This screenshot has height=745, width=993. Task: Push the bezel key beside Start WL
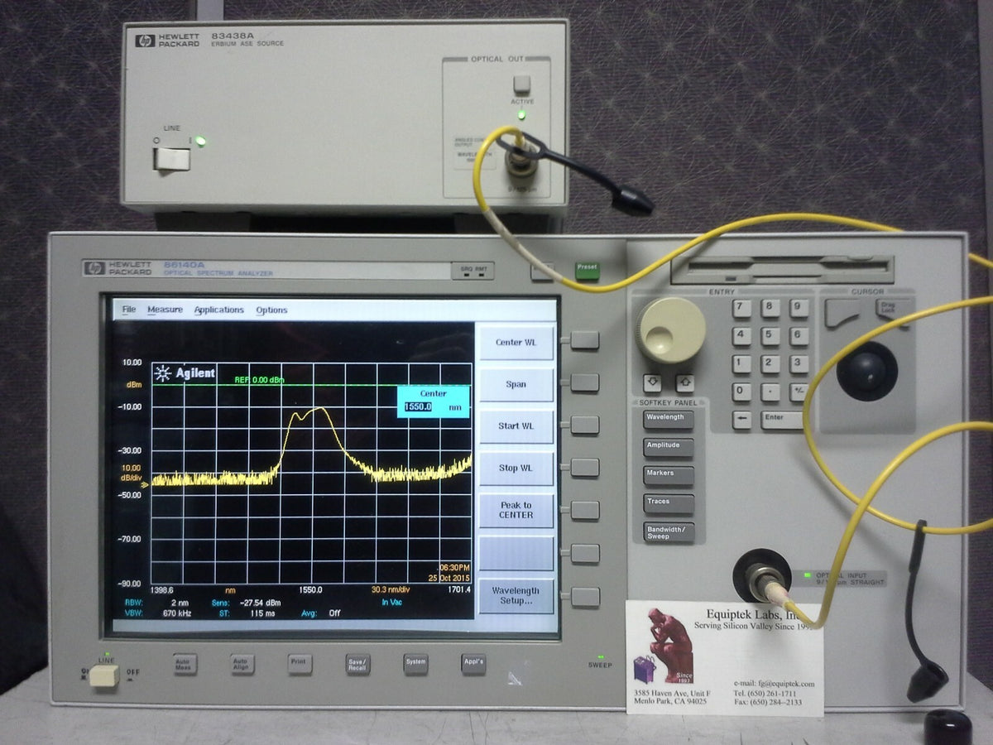584,425
